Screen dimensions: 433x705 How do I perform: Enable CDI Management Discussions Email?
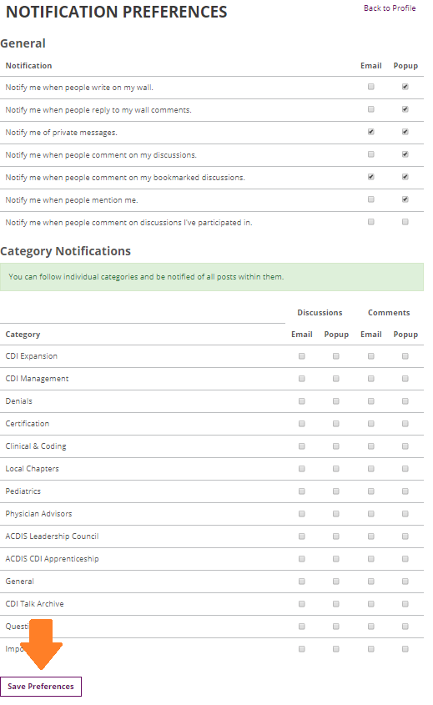[x=302, y=379]
